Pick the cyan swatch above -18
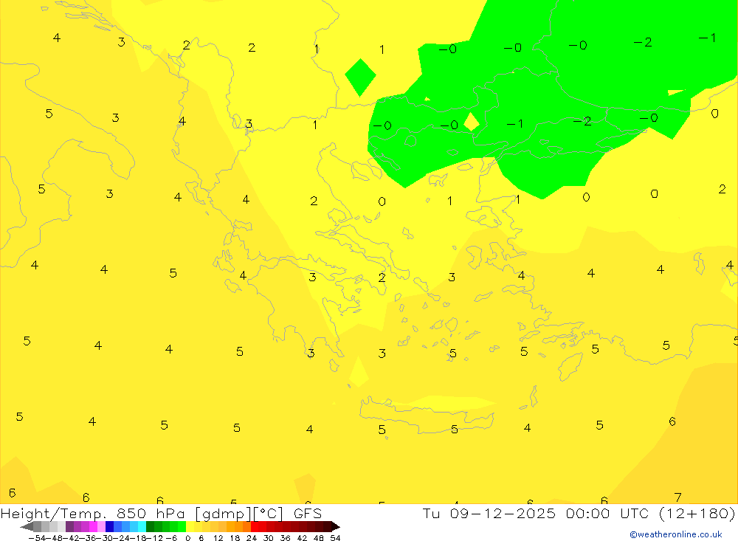Viewport: 738px width, 541px height. tap(142, 526)
